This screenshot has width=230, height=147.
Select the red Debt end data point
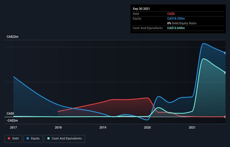(x=225, y=117)
